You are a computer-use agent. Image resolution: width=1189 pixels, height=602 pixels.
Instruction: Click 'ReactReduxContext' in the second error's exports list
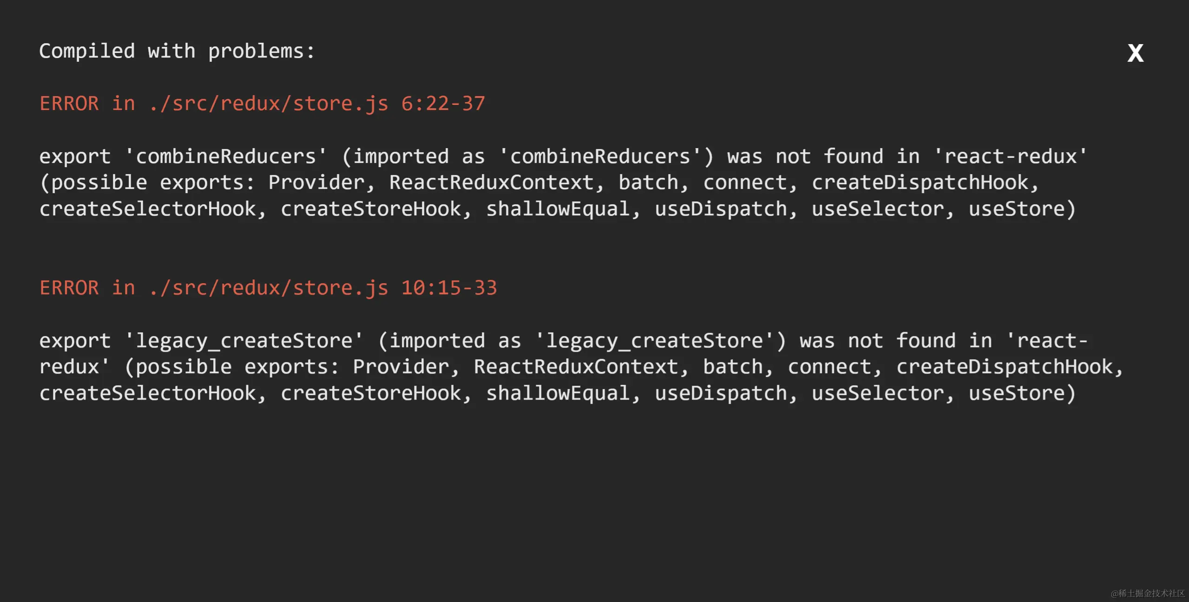point(576,367)
